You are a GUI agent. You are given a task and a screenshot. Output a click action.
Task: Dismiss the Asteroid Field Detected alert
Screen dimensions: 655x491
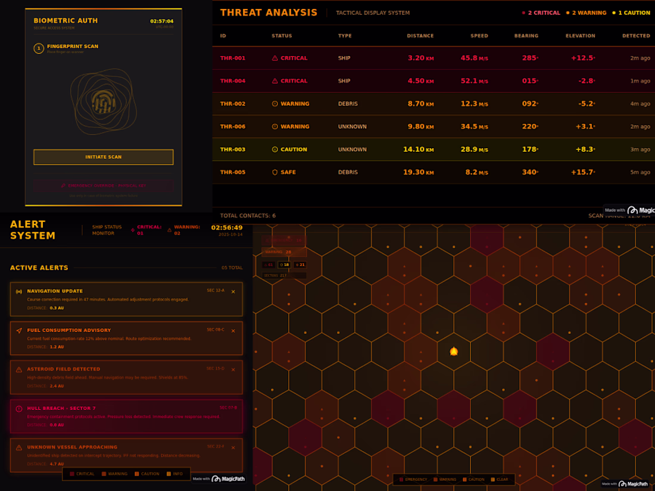pyautogui.click(x=233, y=370)
